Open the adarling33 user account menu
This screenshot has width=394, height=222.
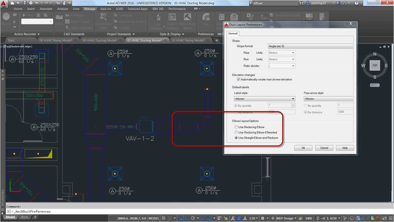(318, 3)
